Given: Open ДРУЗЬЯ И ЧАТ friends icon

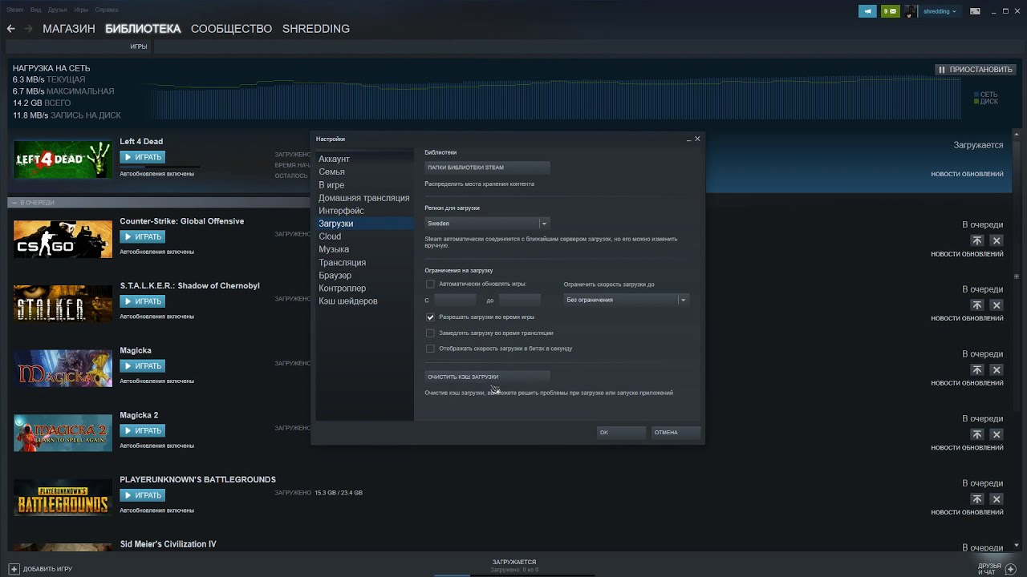Looking at the screenshot, I should pos(1010,569).
